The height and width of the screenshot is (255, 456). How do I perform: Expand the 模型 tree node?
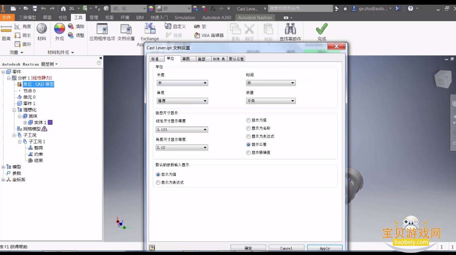tap(3, 167)
